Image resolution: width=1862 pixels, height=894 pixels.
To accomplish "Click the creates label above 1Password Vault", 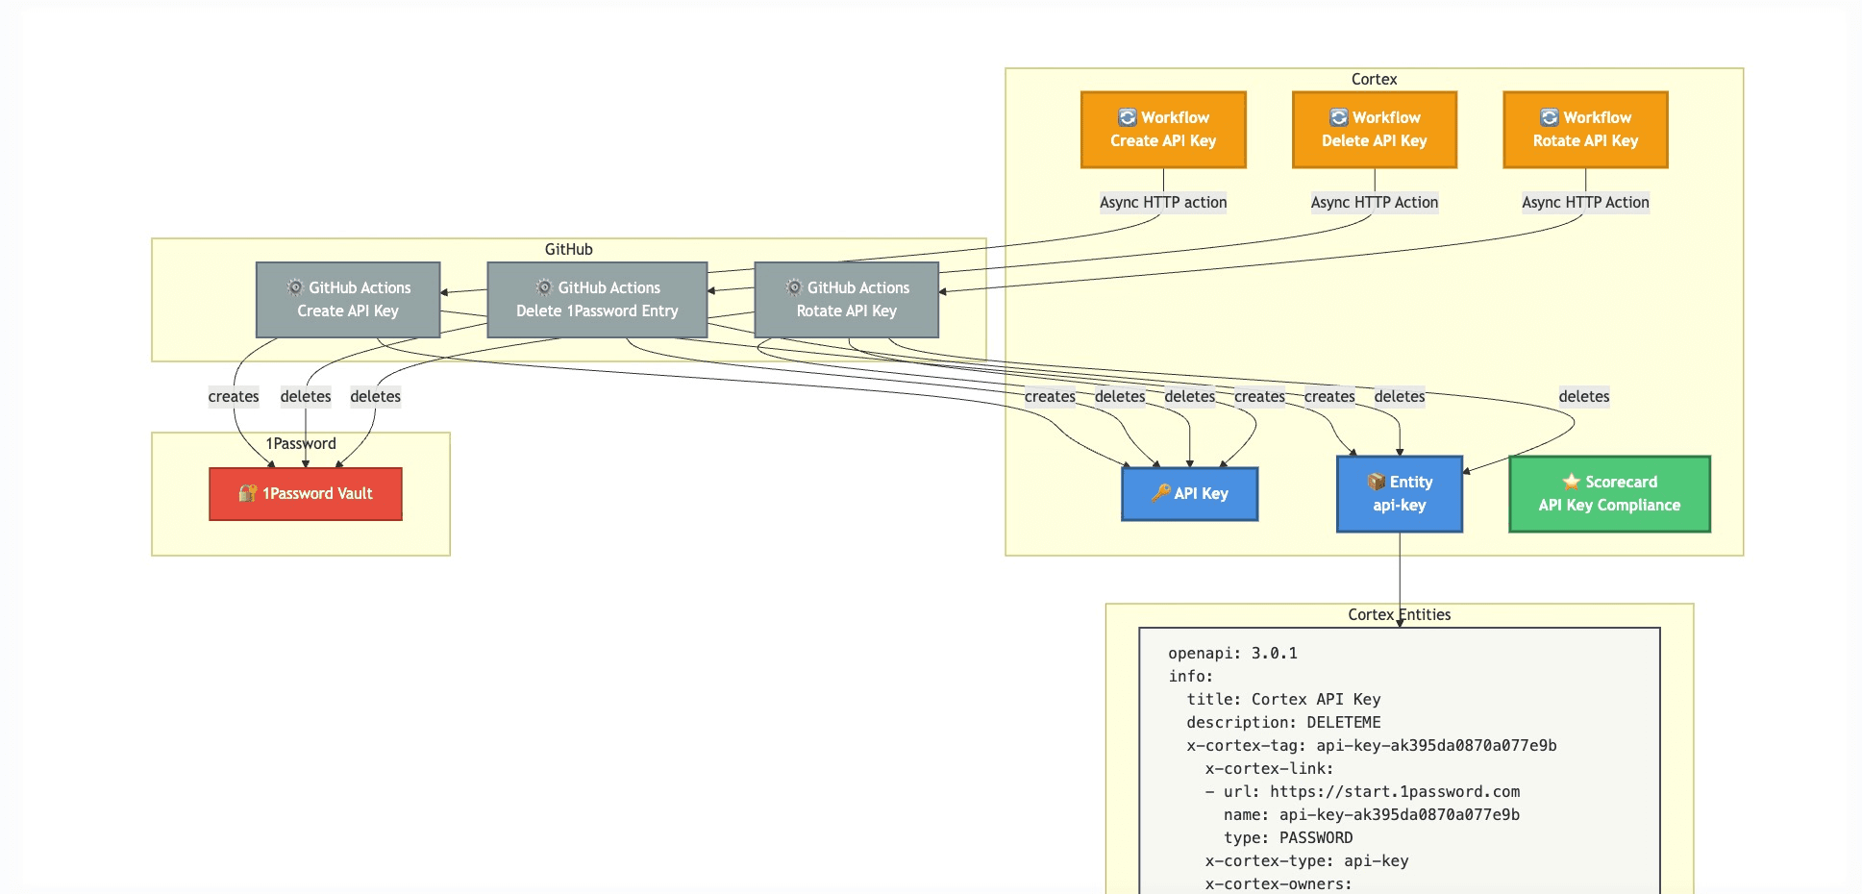I will tap(234, 396).
